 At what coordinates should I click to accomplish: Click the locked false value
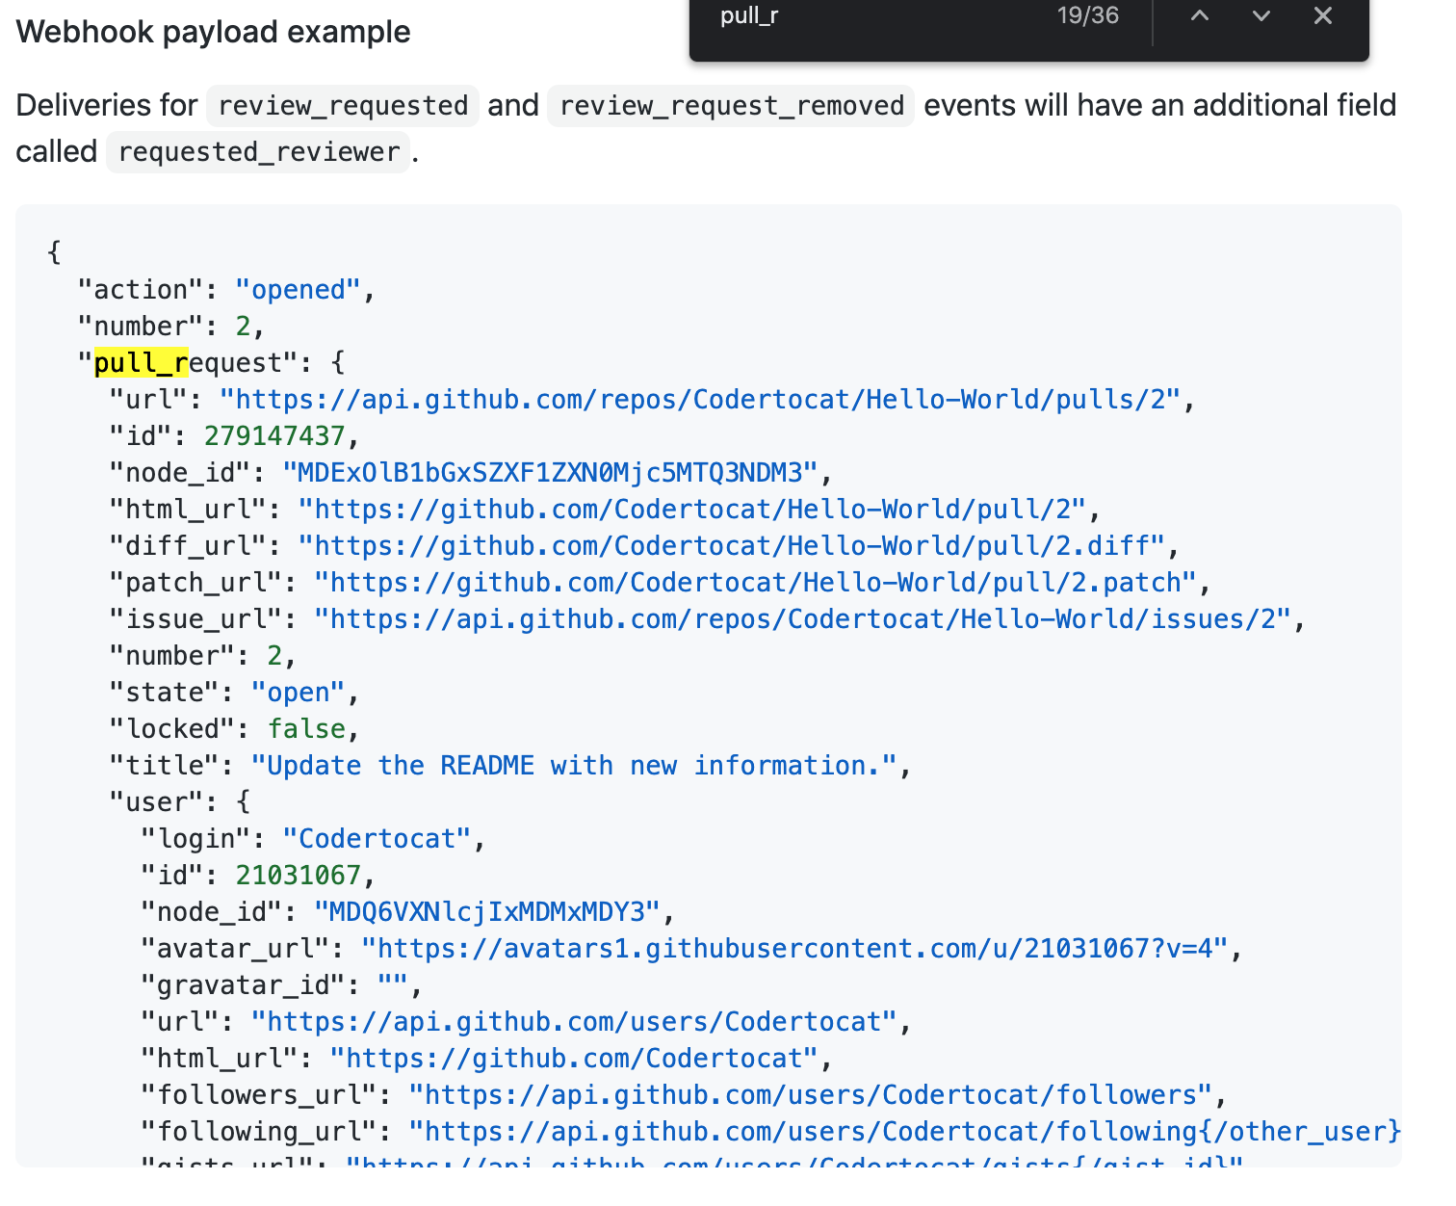point(306,729)
